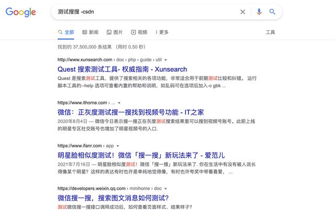This screenshot has height=219, width=335.
Task: Start voice search with microphone icon
Action: click(259, 11)
